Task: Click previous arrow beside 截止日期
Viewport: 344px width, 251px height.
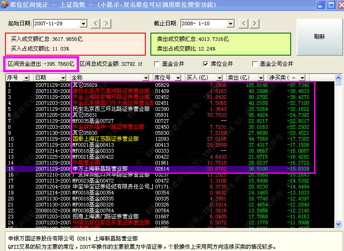Action: coord(243,23)
